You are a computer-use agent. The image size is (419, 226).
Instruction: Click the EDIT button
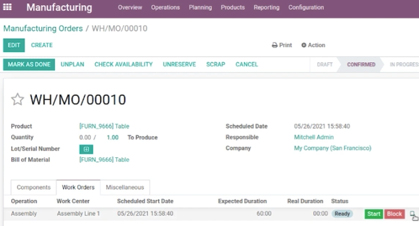14,45
